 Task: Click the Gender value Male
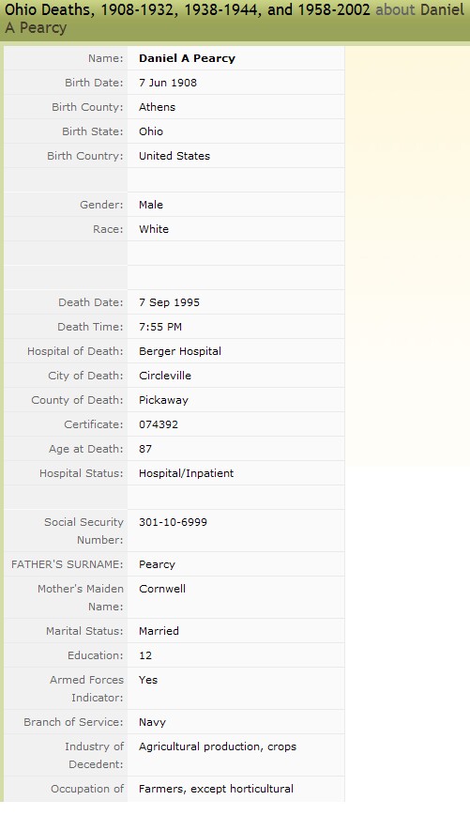pos(151,205)
